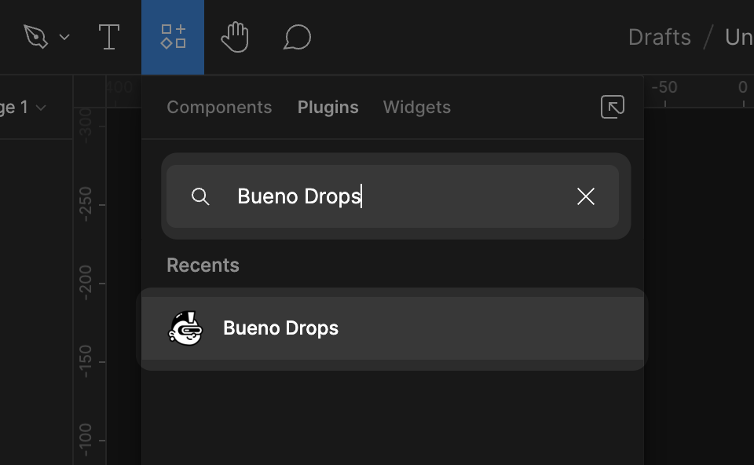Select the Plugins tab

coord(328,107)
